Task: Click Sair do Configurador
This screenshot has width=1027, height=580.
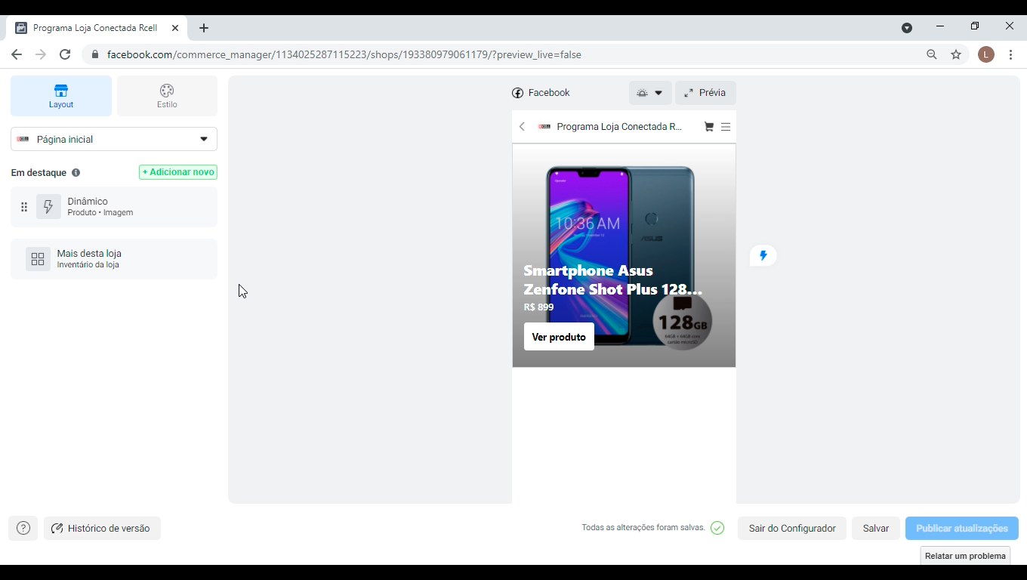Action: tap(792, 529)
